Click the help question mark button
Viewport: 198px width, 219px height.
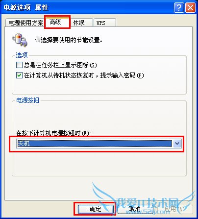click(179, 7)
